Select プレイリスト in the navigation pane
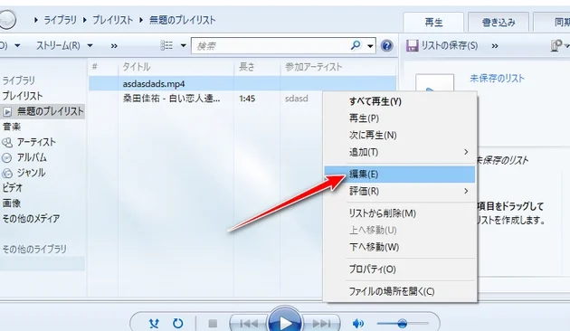Image resolution: width=570 pixels, height=331 pixels. [23, 96]
